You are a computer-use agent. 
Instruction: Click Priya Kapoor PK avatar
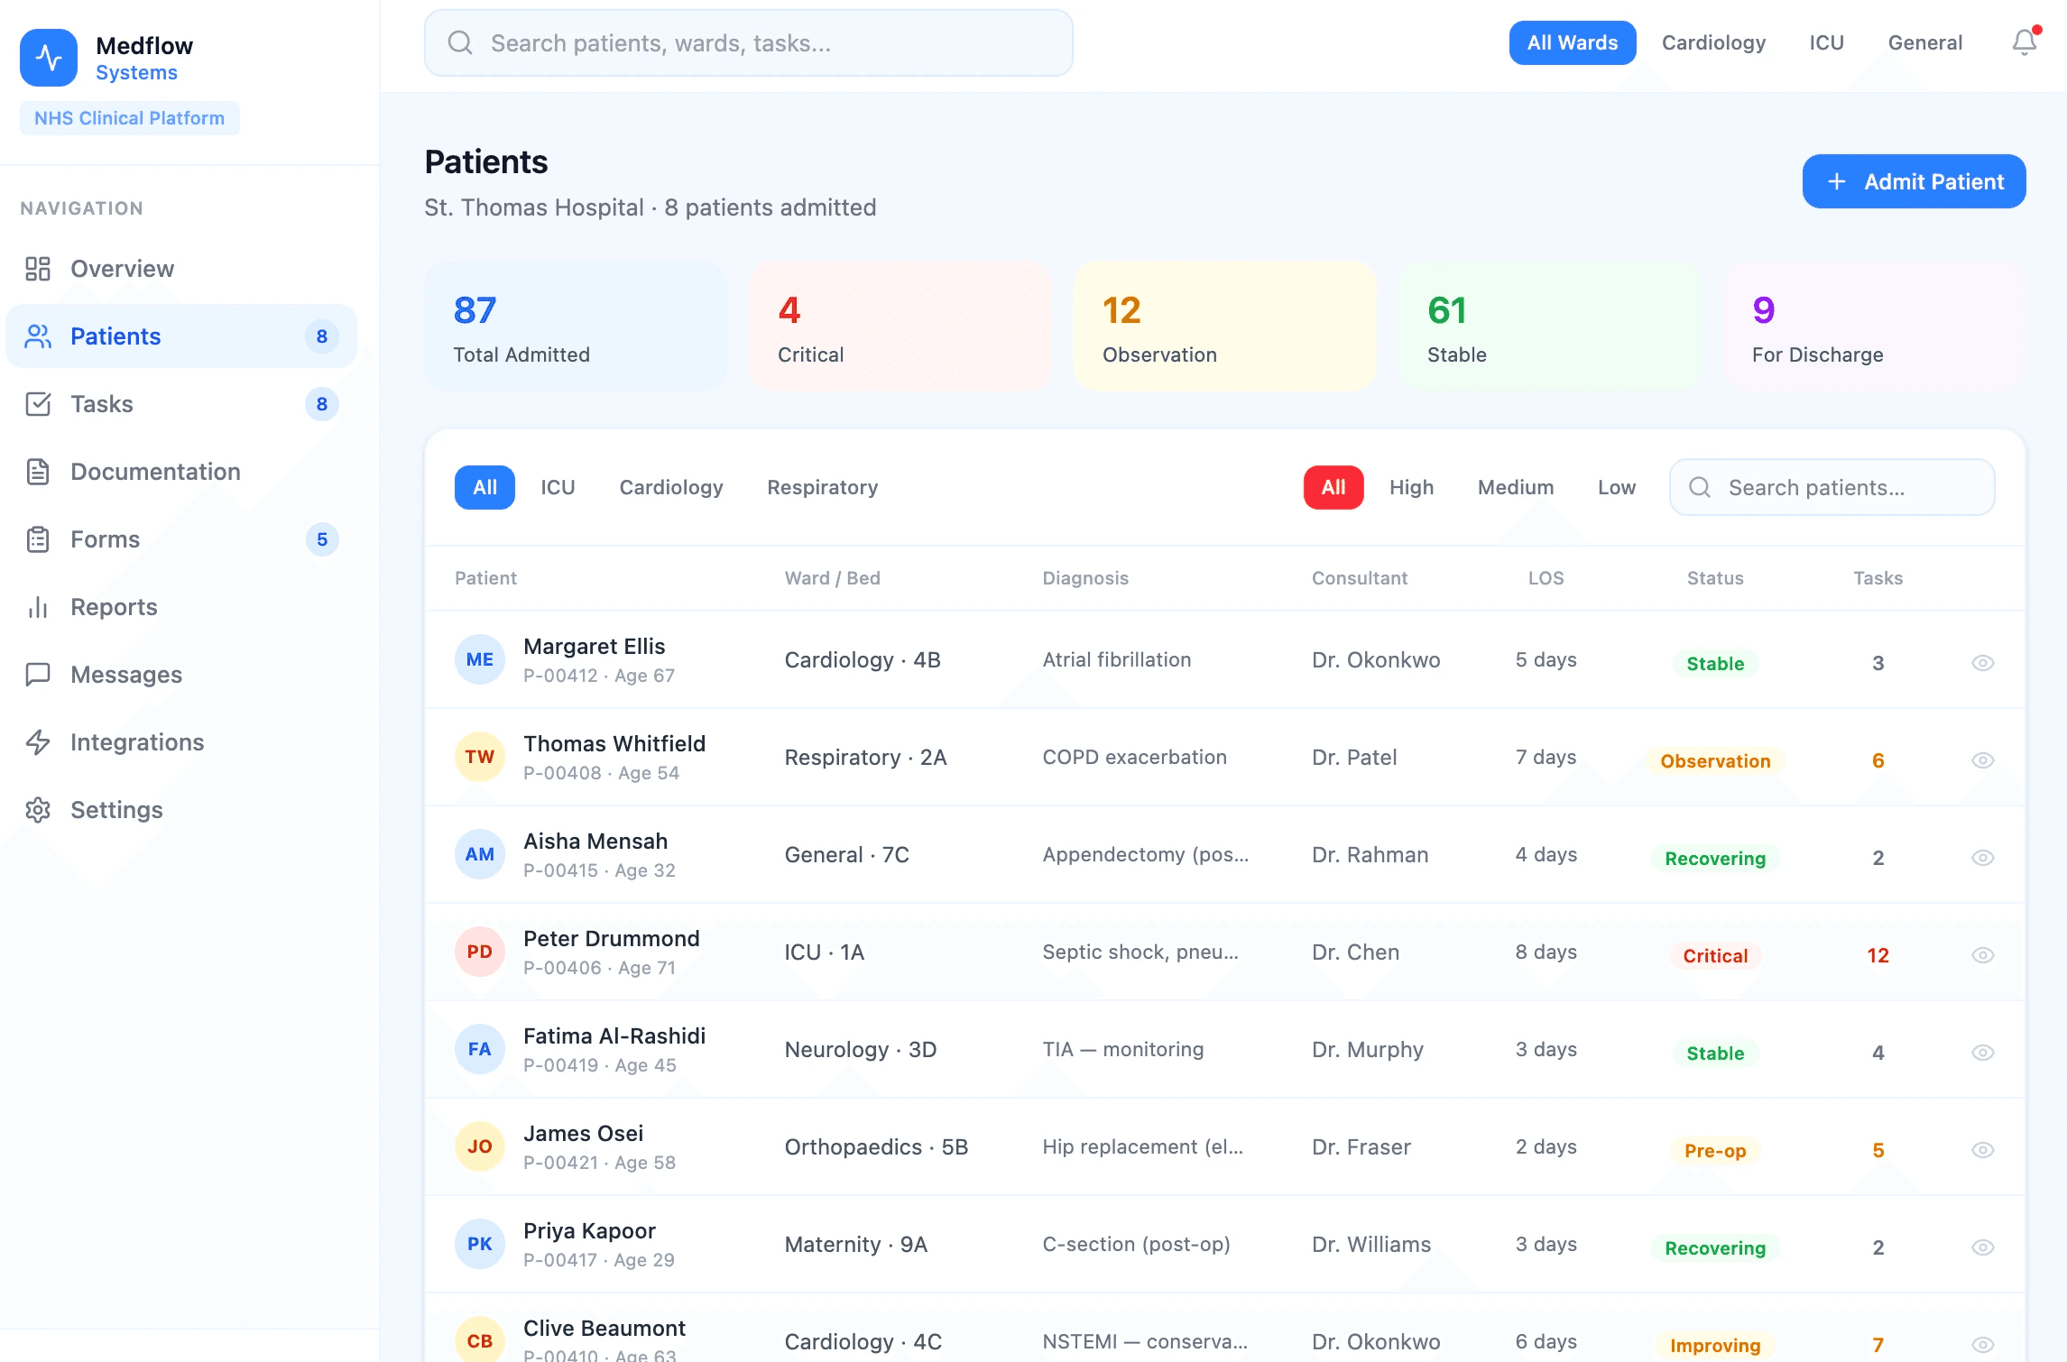(x=480, y=1244)
